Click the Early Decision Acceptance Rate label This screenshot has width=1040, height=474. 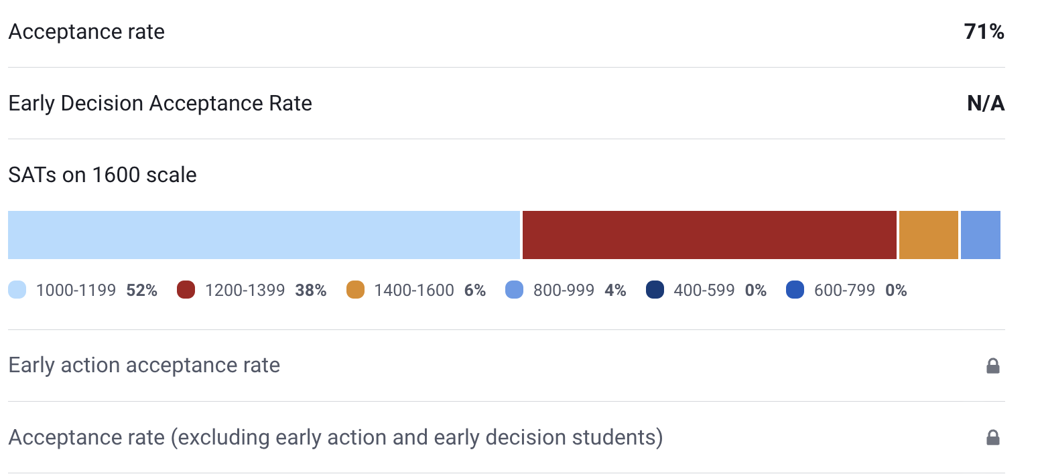160,104
